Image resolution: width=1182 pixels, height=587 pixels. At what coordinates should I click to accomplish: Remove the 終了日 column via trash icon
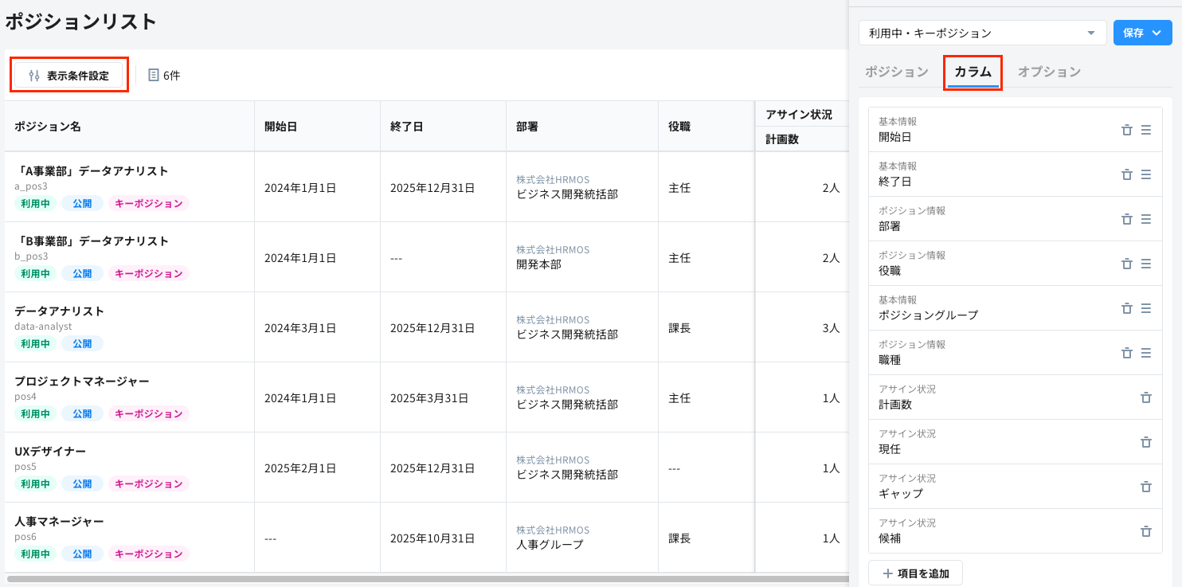[1127, 174]
